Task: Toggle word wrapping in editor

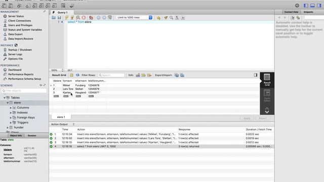Action: pos(183,18)
